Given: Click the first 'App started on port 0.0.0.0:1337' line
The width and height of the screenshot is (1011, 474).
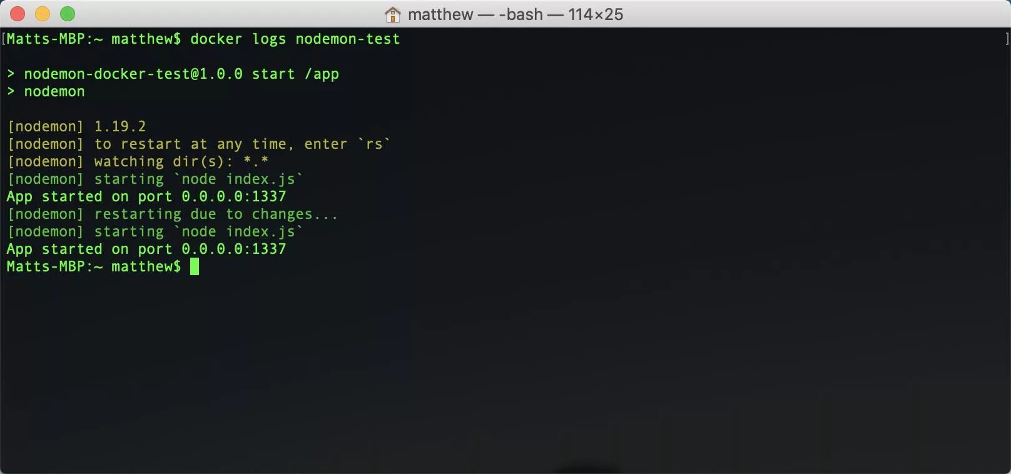Looking at the screenshot, I should pyautogui.click(x=146, y=196).
